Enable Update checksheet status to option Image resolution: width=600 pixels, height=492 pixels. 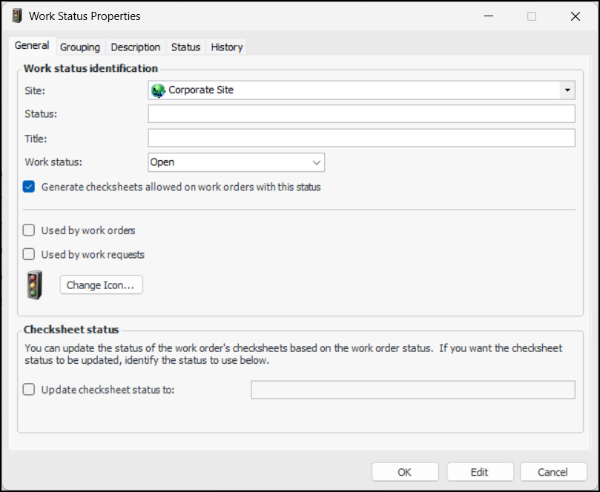point(29,390)
